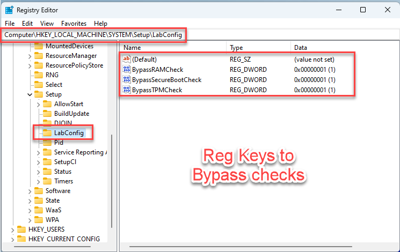Open the Favorites menu

74,24
